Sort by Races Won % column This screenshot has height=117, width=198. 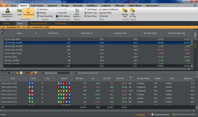(87, 33)
